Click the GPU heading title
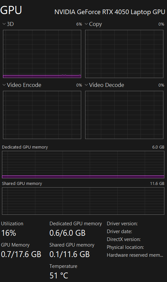The image size is (167, 282). coord(11,10)
